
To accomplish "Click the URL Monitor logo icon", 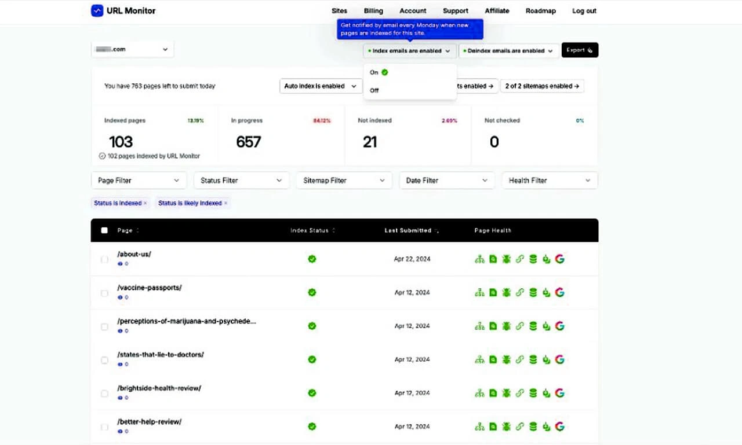I will tap(97, 10).
